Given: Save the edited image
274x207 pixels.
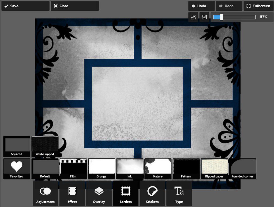Looking at the screenshot, I should tap(25, 6).
